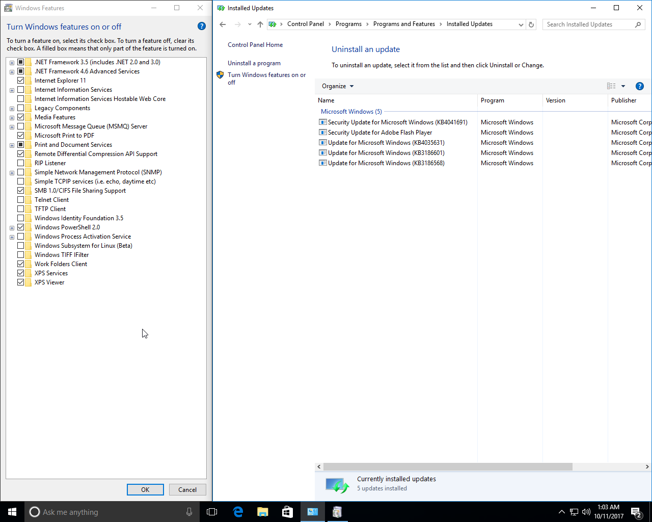Click the volume icon in system tray
652x522 pixels.
click(586, 512)
